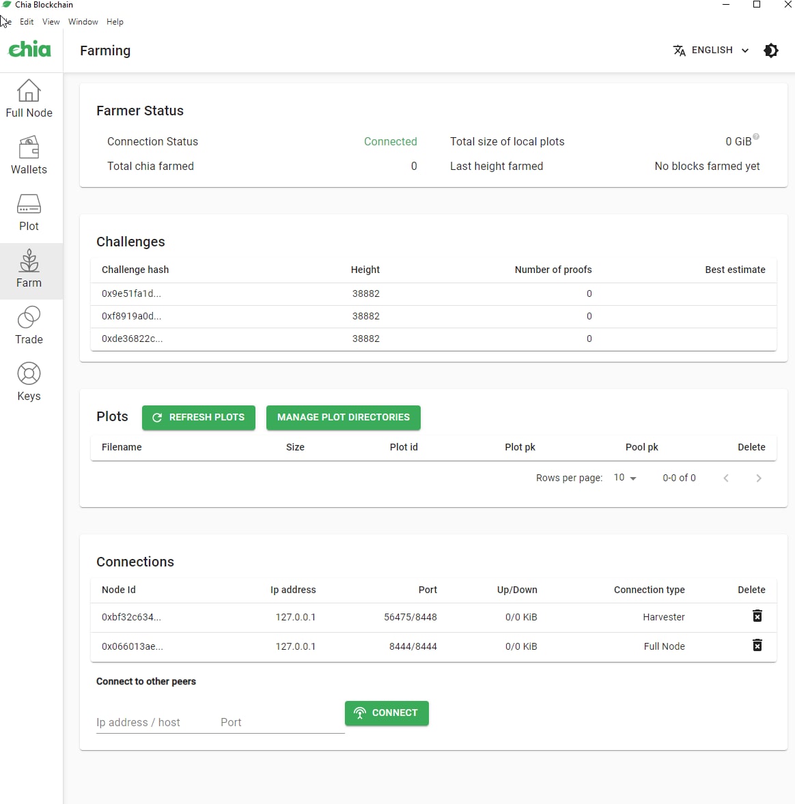Click the Up/Down column header
795x804 pixels.
tap(517, 590)
